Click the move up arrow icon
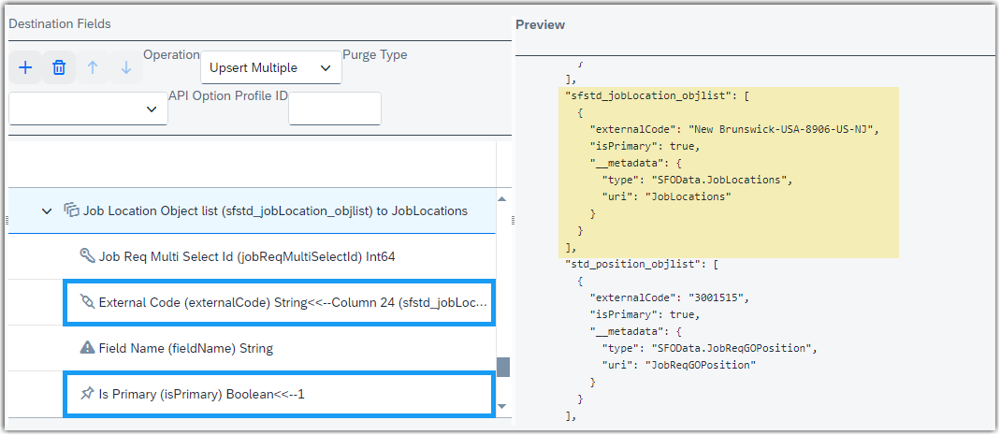Screen dimensions: 1000x435 [x=94, y=67]
